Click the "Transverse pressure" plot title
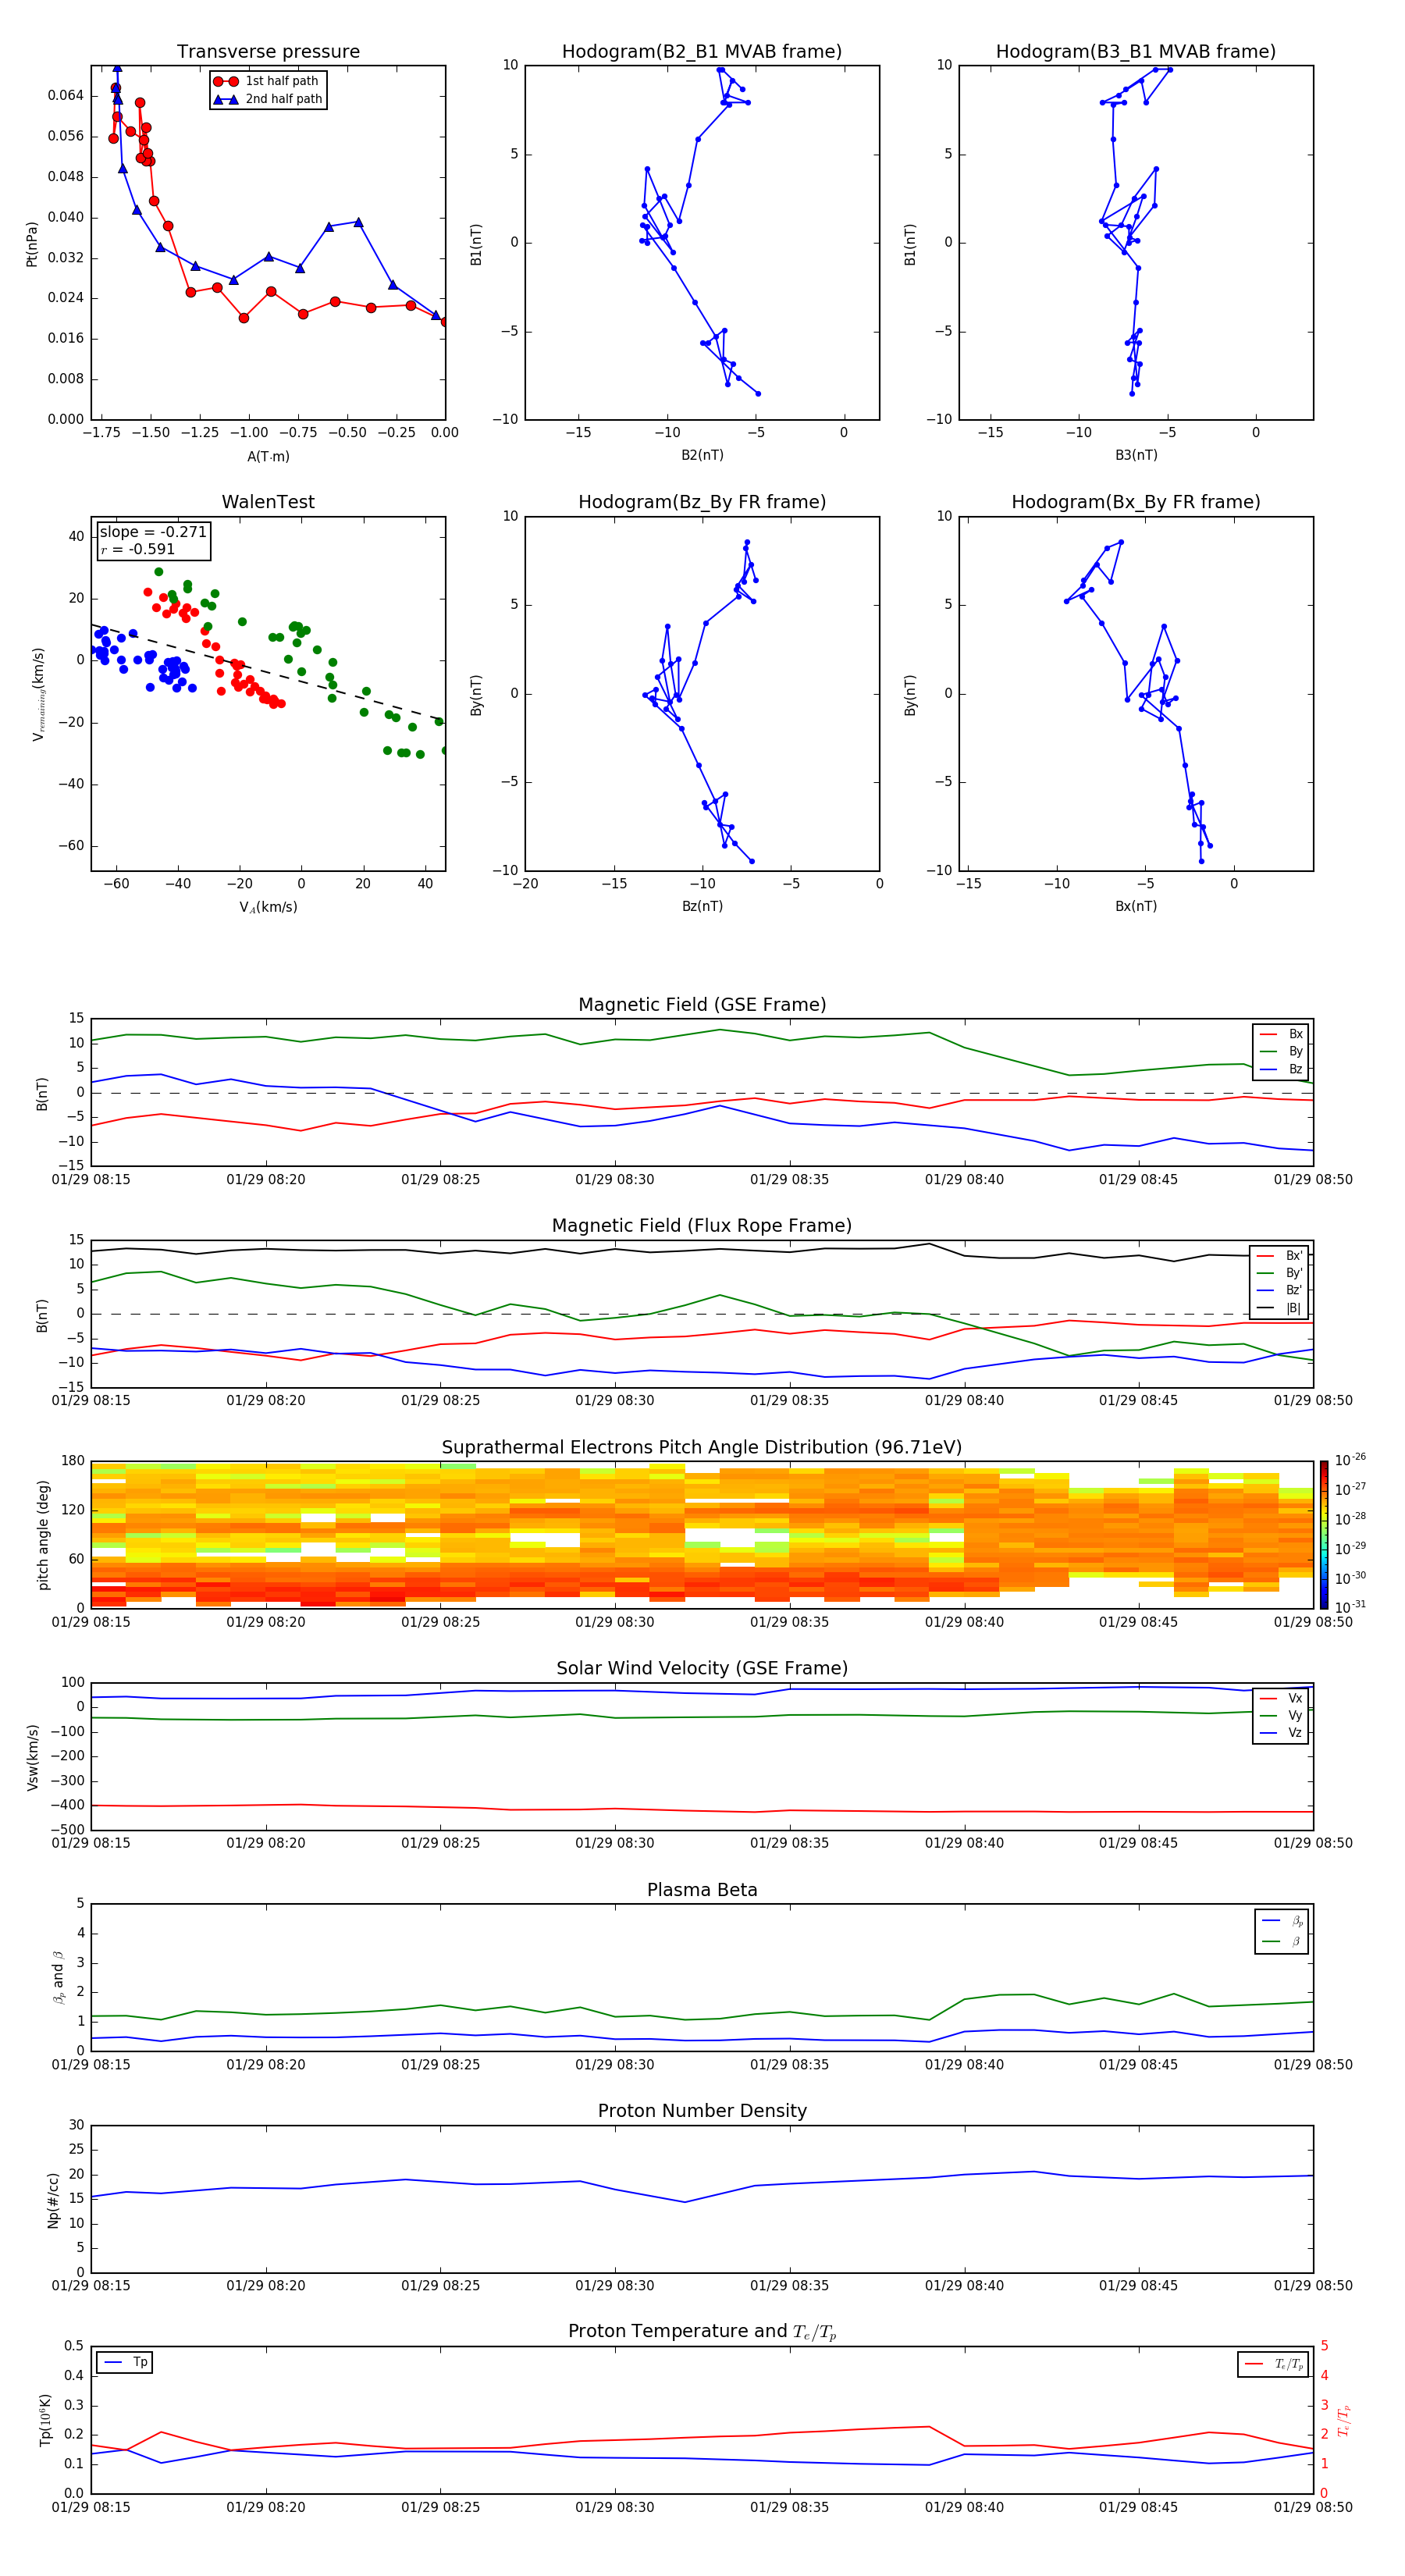Image resolution: width=1405 pixels, height=2576 pixels. 268,52
